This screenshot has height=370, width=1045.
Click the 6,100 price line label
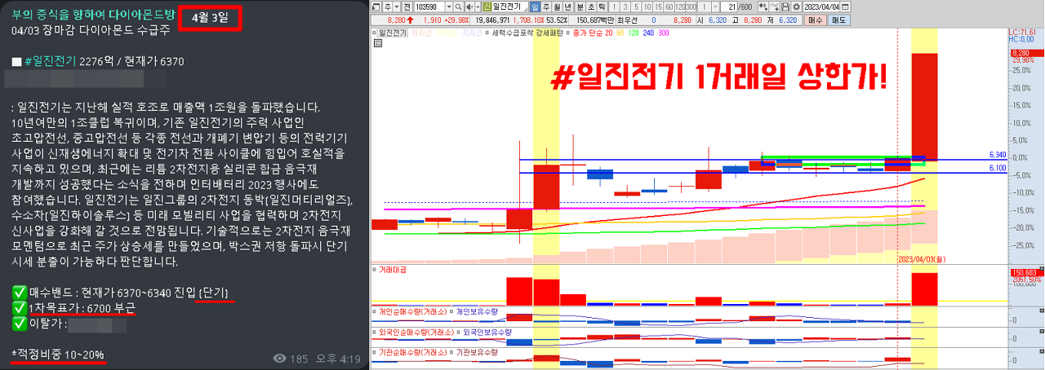(x=997, y=168)
